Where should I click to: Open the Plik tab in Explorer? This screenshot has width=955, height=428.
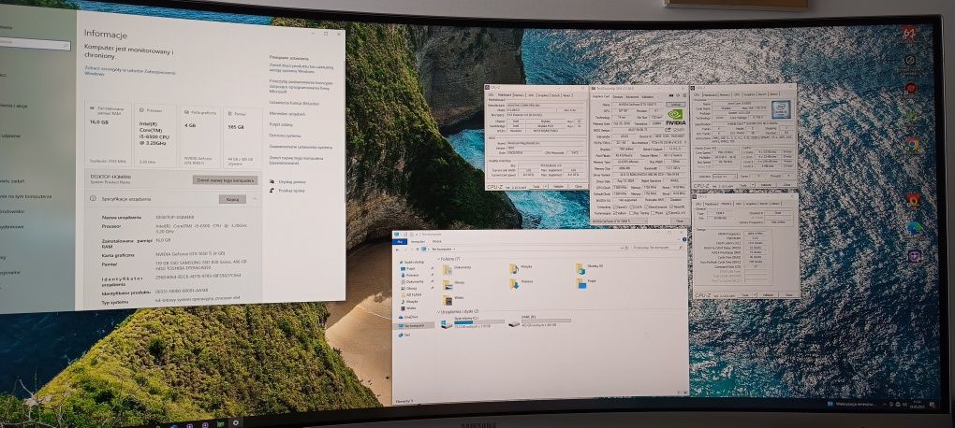pyautogui.click(x=400, y=242)
